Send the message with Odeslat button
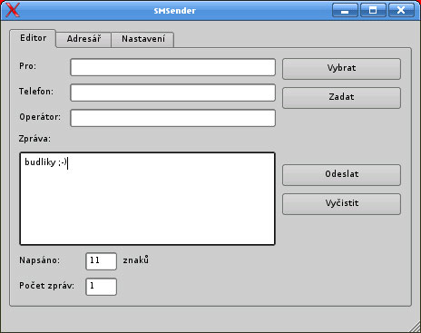The height and width of the screenshot is (333, 421). pos(341,175)
